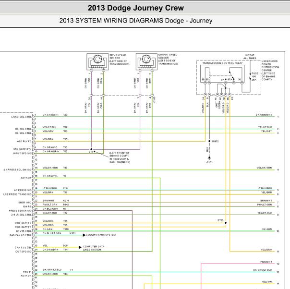Click 'UD SOL CTRL' pin label
Screen dimensions: 290x289
(24, 129)
